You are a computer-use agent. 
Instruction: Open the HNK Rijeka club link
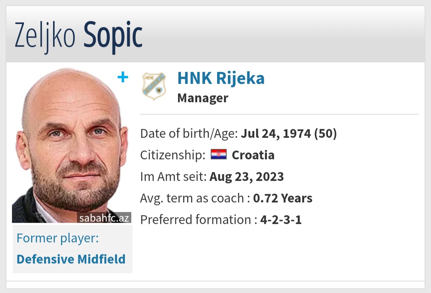[x=221, y=78]
